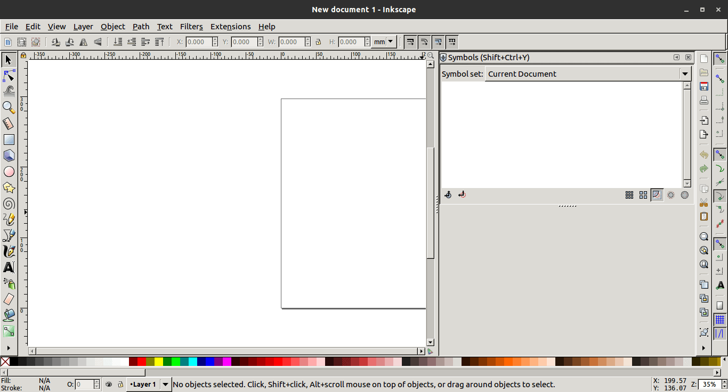Pick the Spray tool

click(x=9, y=283)
